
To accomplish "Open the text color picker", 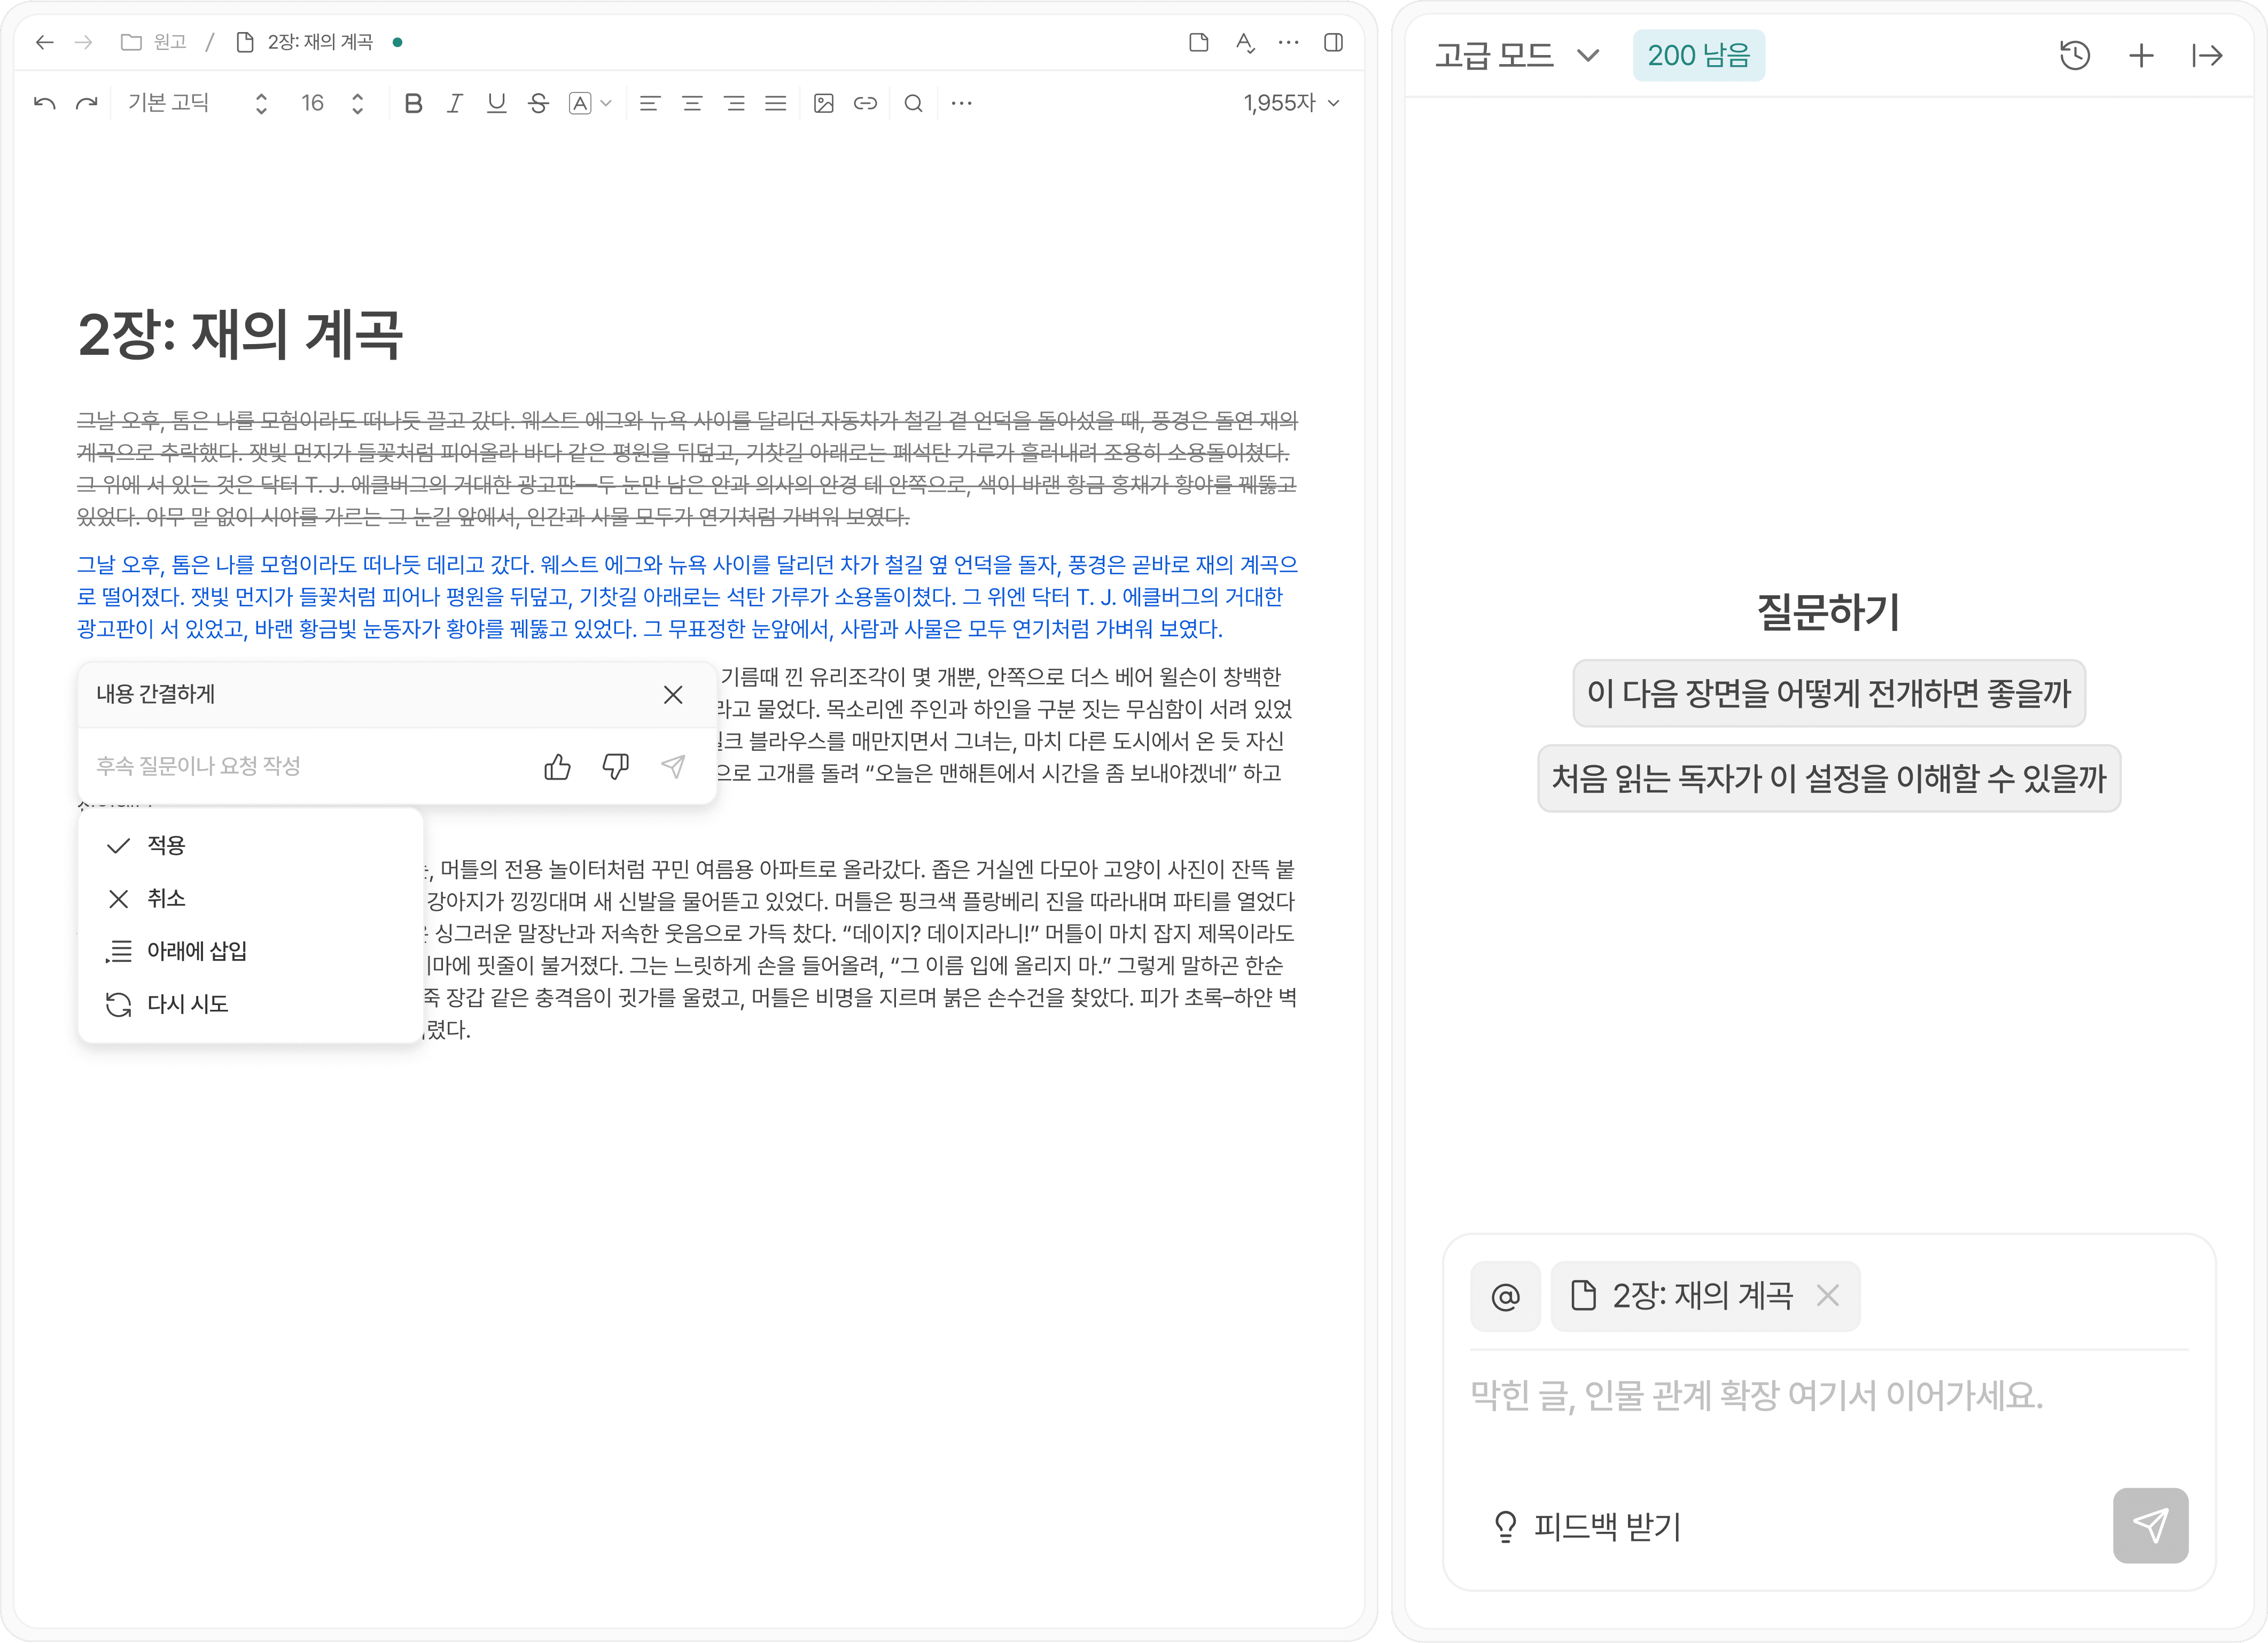I will 589,103.
